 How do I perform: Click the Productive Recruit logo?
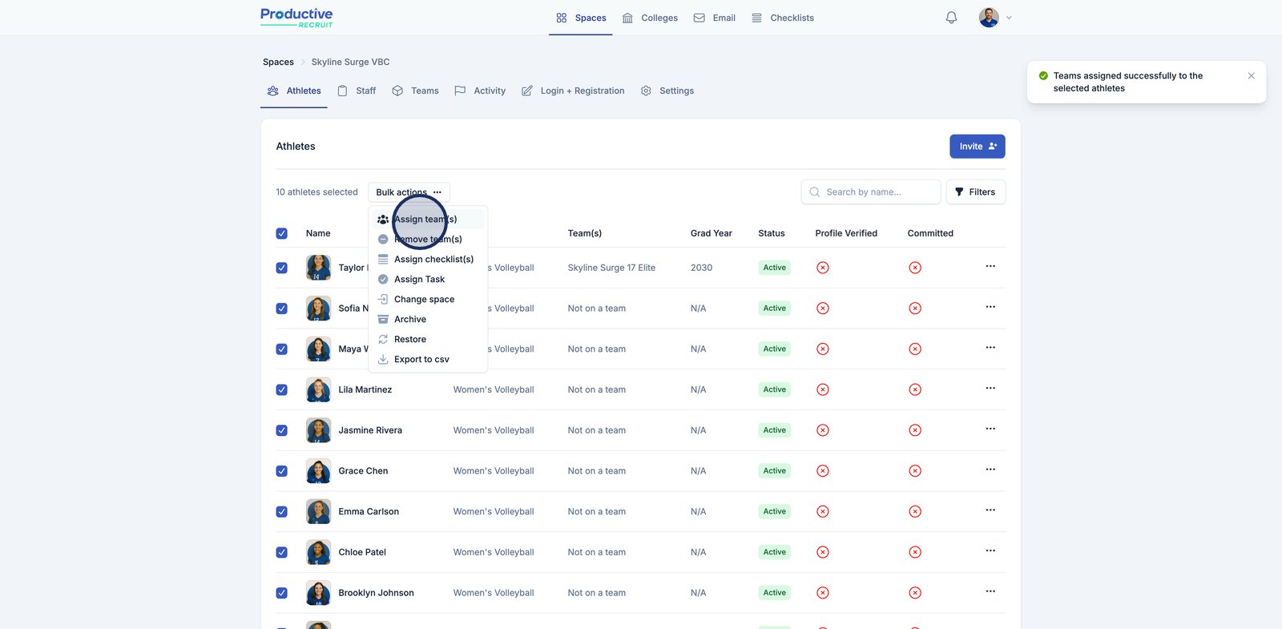[296, 18]
